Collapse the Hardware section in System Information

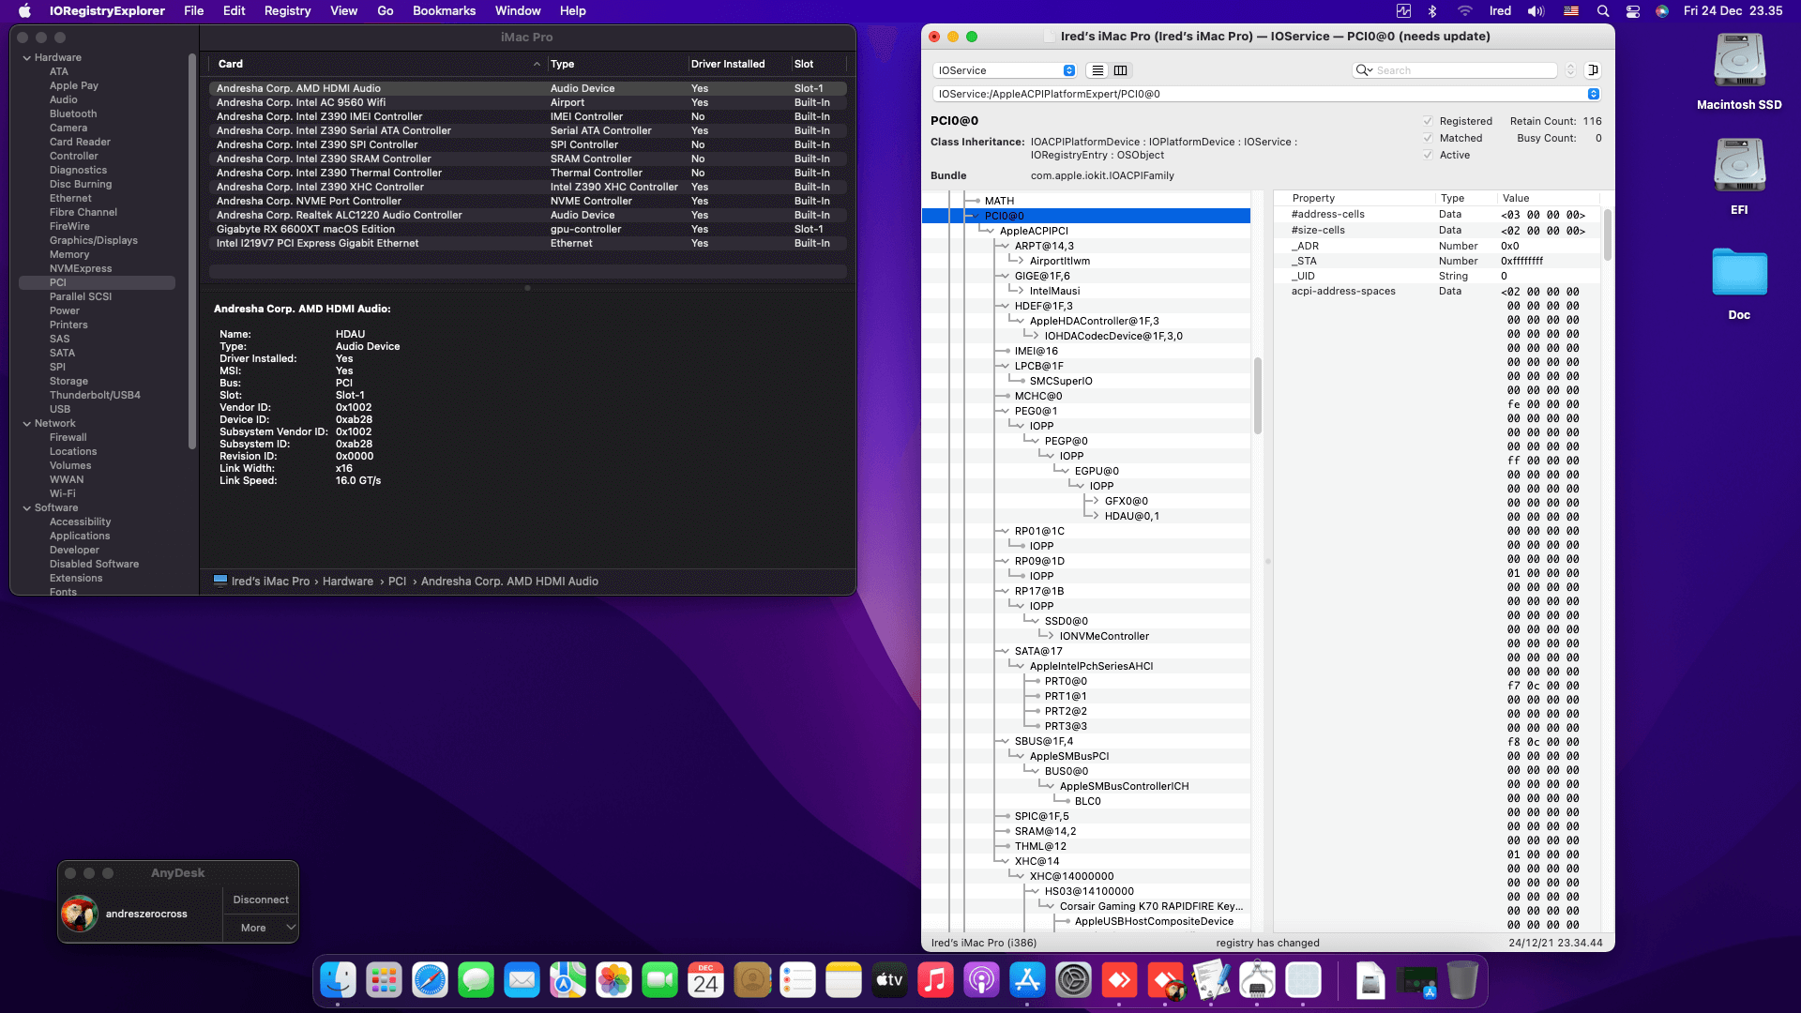pos(27,58)
